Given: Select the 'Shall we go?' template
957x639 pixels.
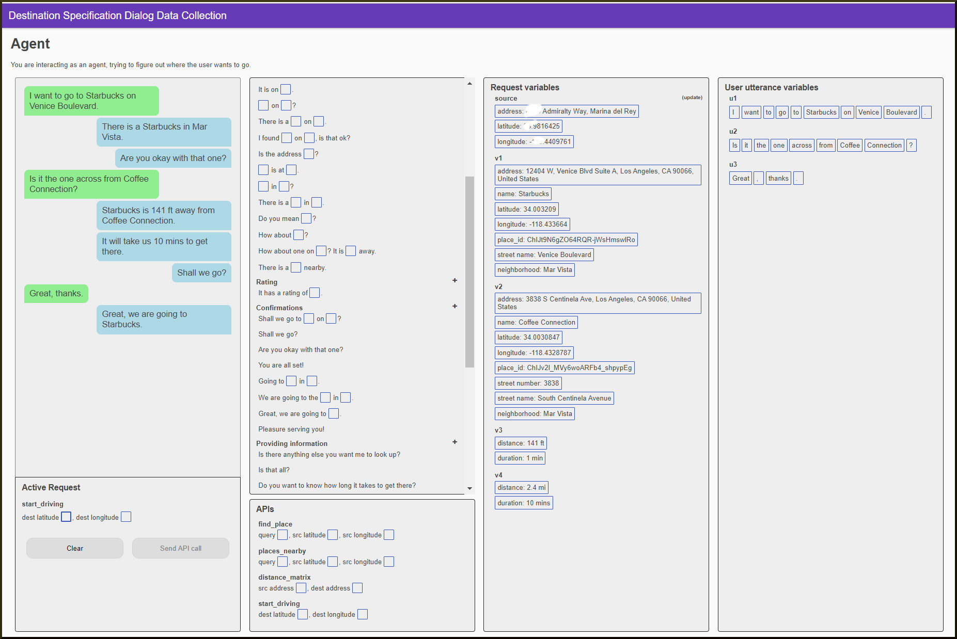Looking at the screenshot, I should (x=278, y=334).
